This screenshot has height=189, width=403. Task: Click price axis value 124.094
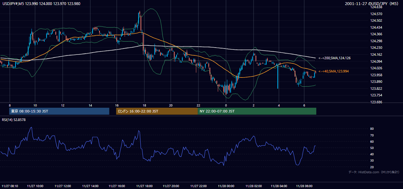376,61
